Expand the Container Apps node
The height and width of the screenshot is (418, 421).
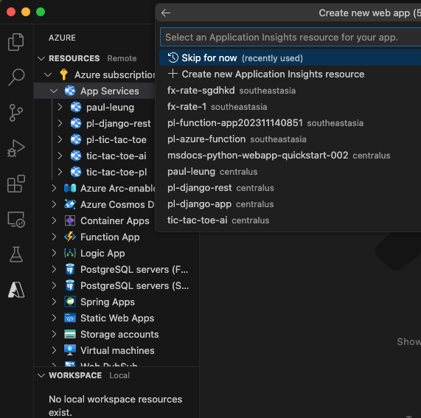55,220
